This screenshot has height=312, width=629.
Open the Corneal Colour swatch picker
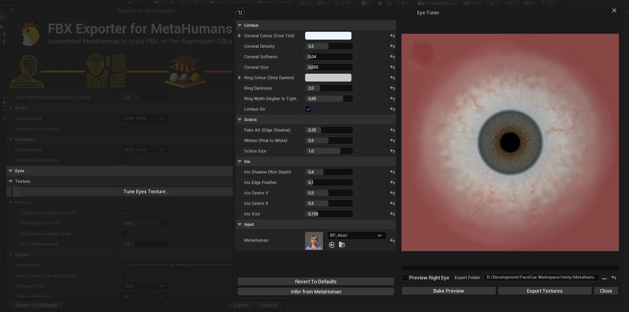[328, 36]
